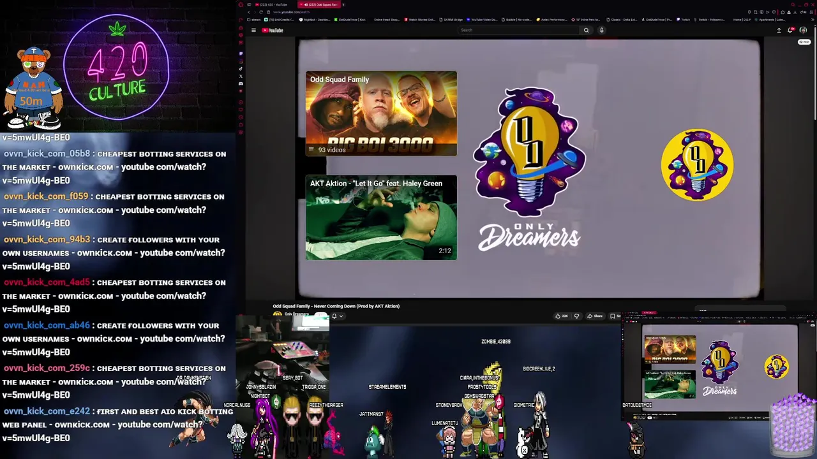Open settings gear icon in sidebar
The height and width of the screenshot is (459, 817).
click(x=241, y=132)
